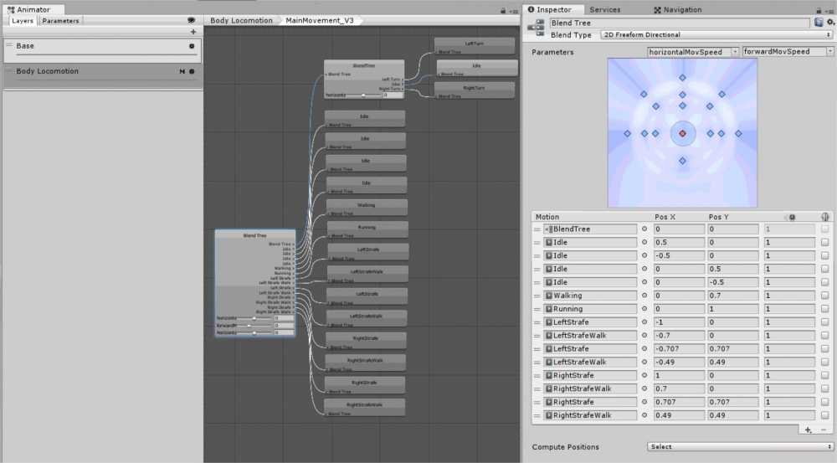Open the Animator panel context menu
The width and height of the screenshot is (837, 463).
tap(514, 11)
